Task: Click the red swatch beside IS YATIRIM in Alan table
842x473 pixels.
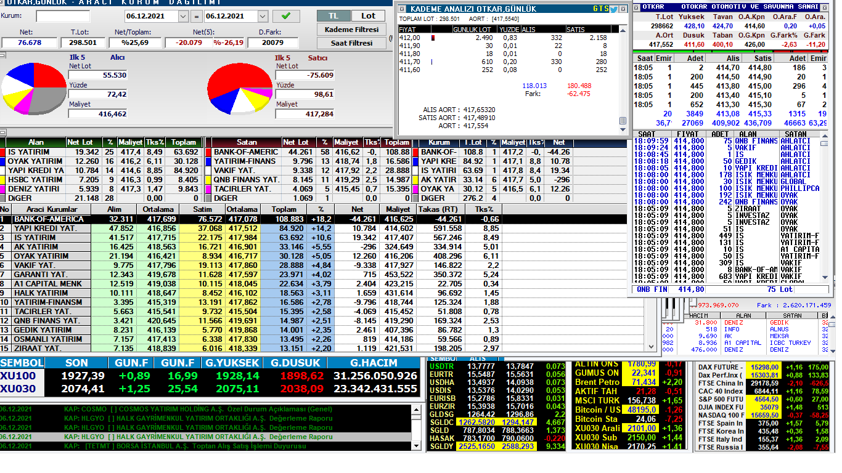Action: [3, 152]
